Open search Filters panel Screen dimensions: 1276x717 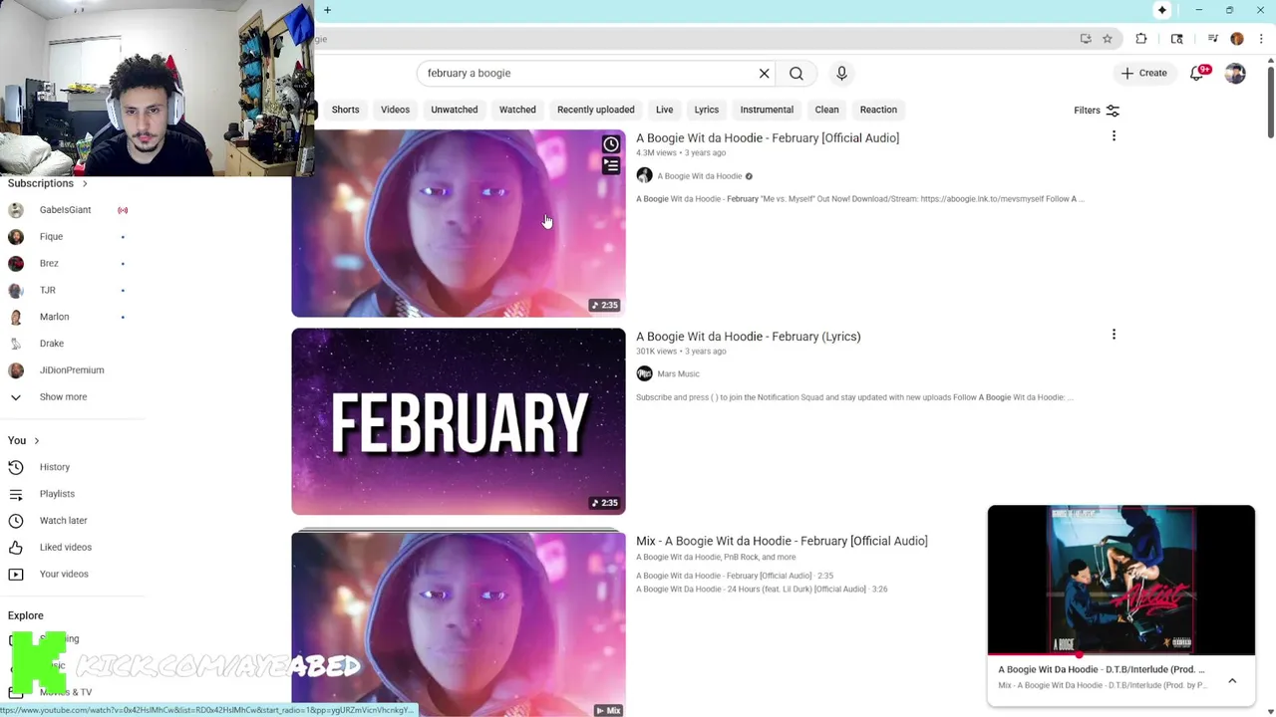(1097, 111)
